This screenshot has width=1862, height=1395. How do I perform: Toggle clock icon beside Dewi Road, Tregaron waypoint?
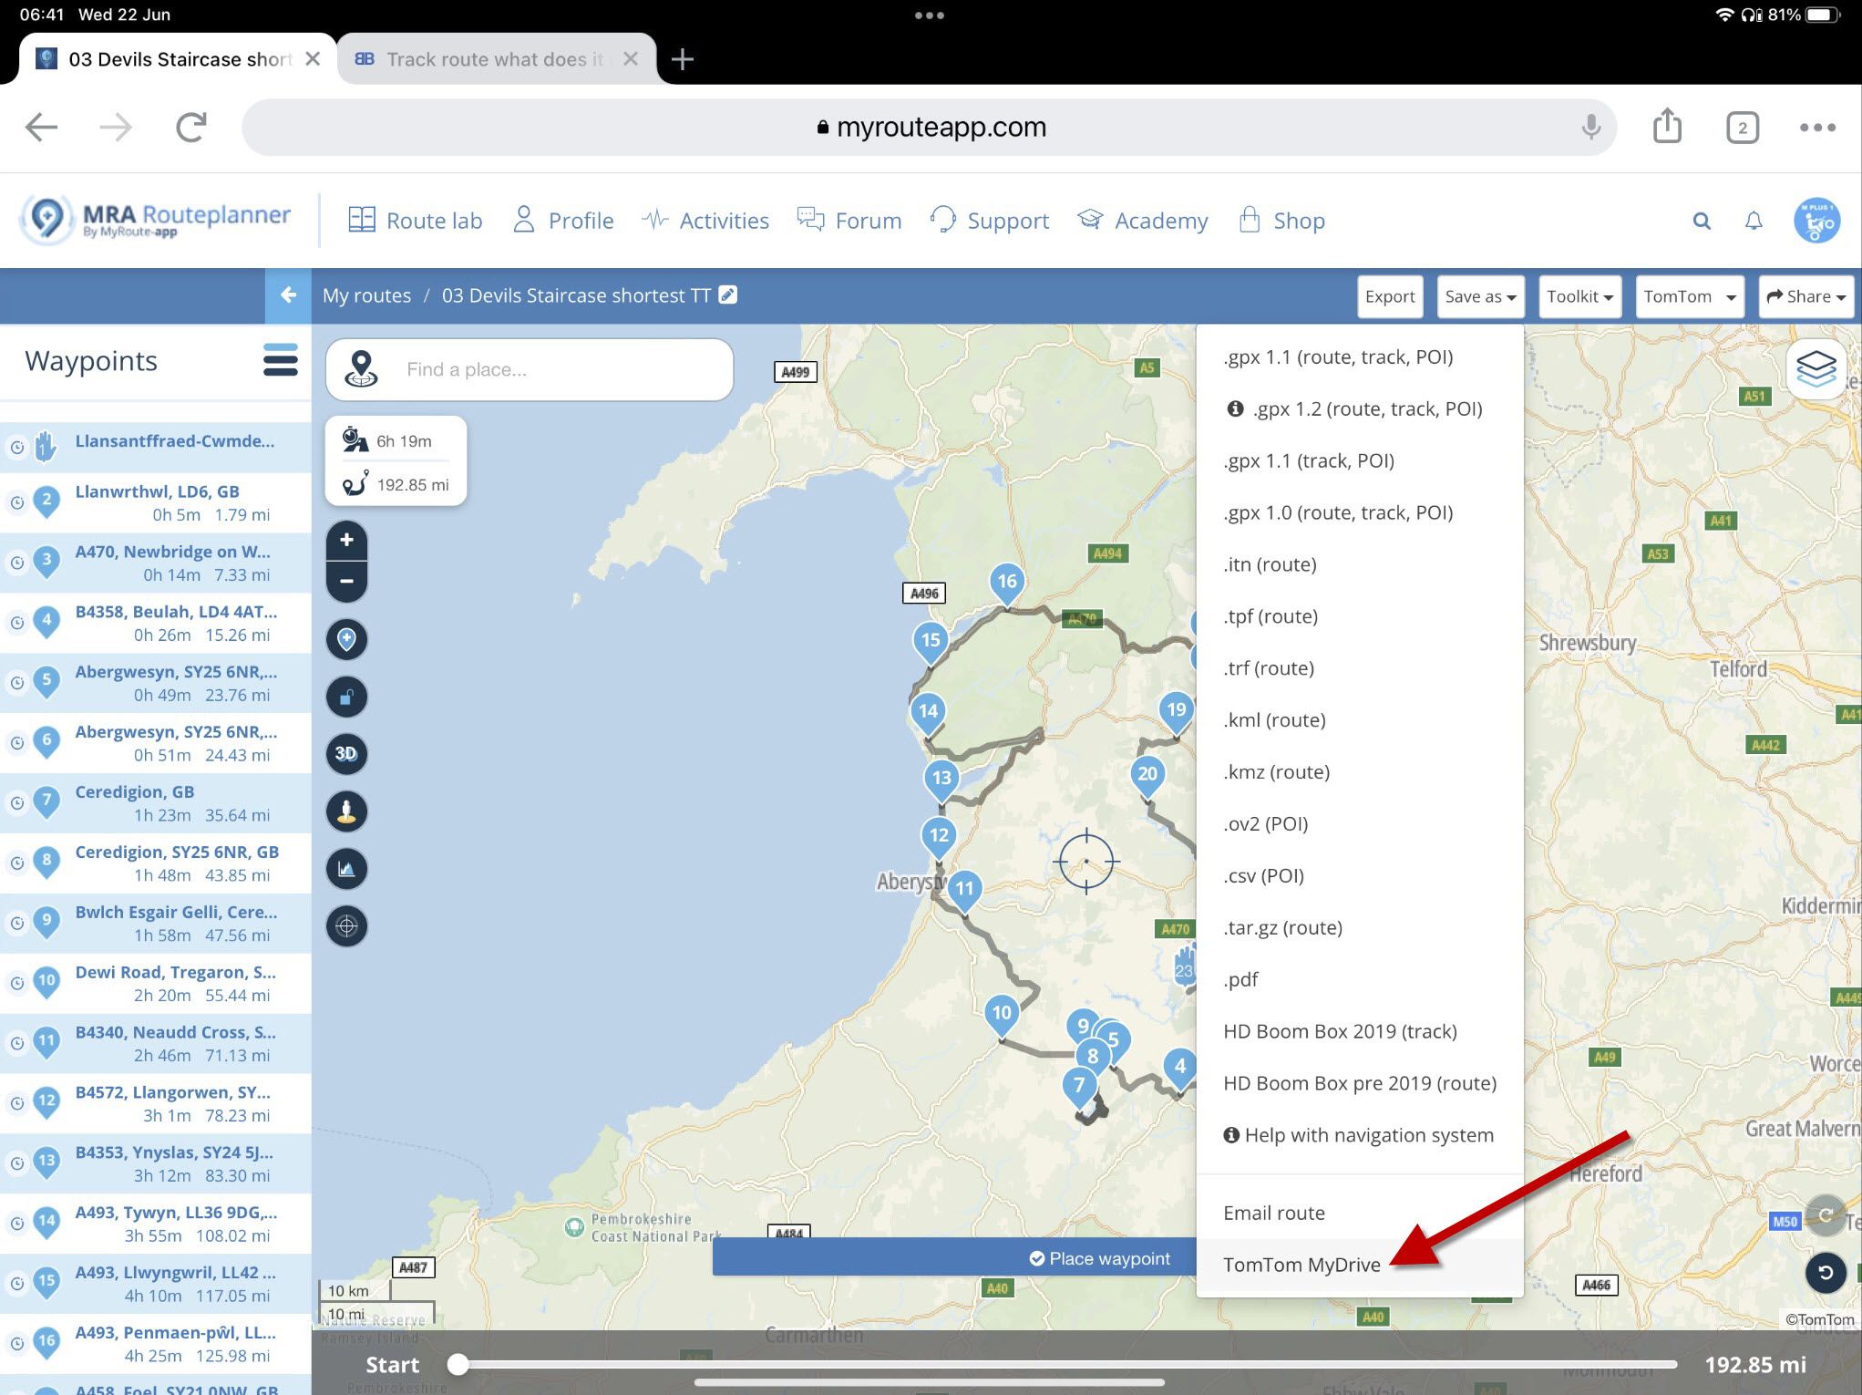point(16,984)
